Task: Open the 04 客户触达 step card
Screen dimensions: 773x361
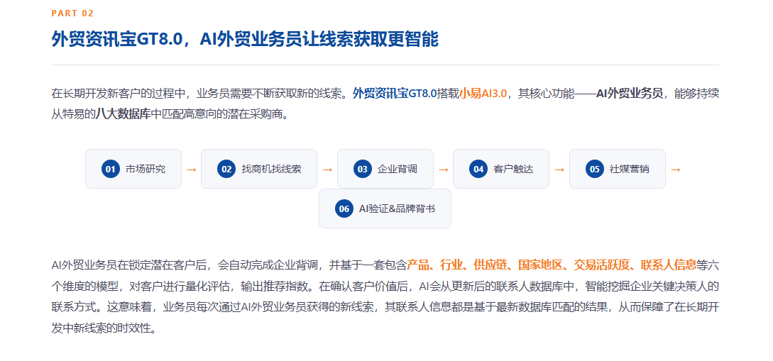Action: pos(501,169)
